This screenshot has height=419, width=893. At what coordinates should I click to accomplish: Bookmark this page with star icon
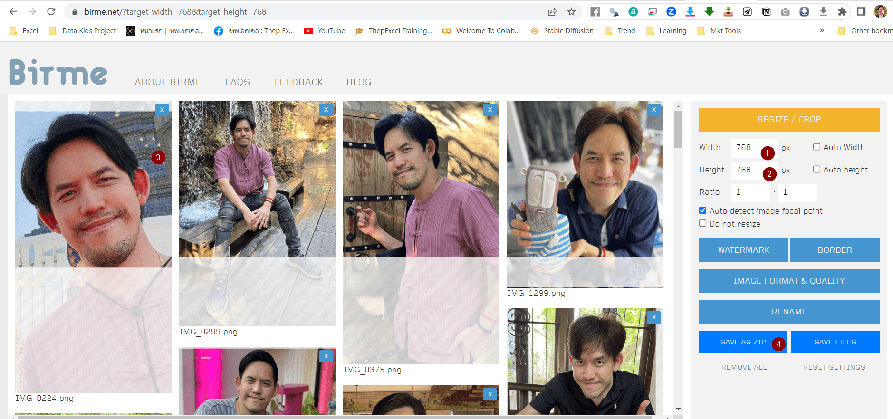point(571,12)
